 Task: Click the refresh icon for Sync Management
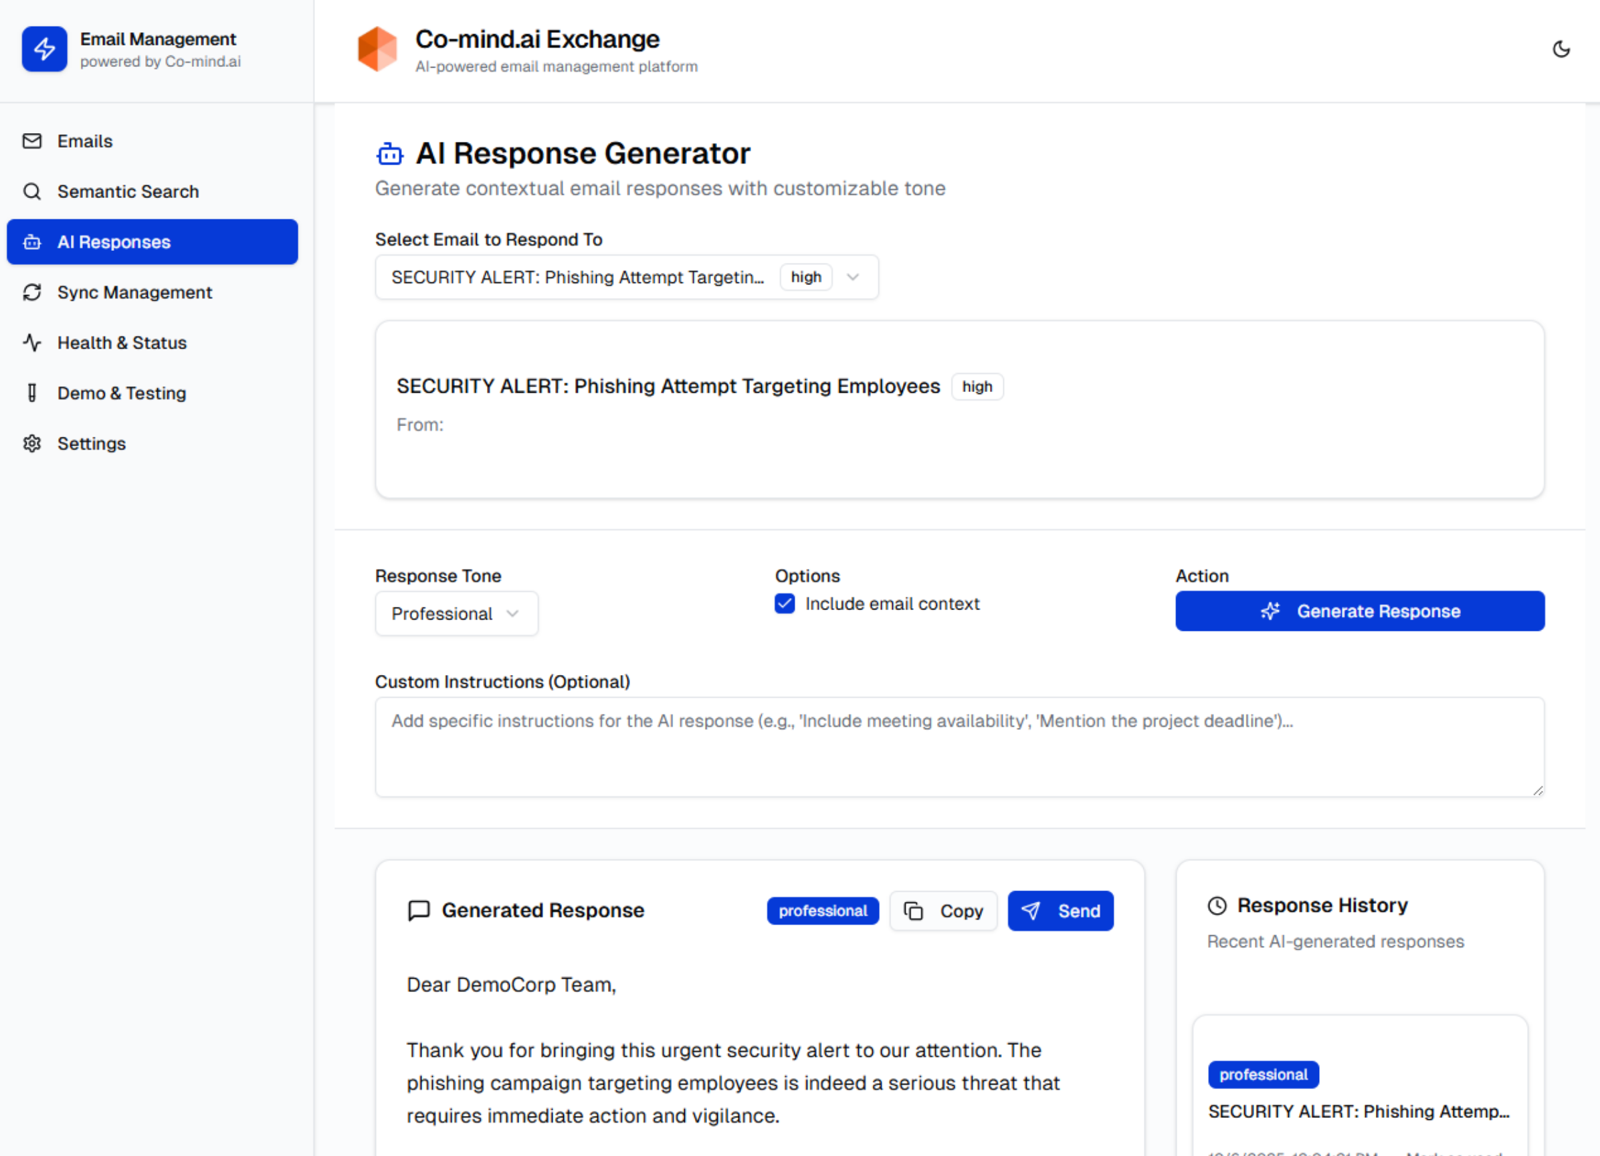click(x=31, y=292)
